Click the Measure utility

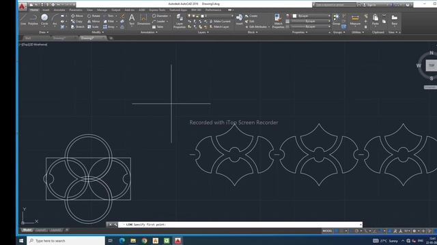(x=355, y=20)
